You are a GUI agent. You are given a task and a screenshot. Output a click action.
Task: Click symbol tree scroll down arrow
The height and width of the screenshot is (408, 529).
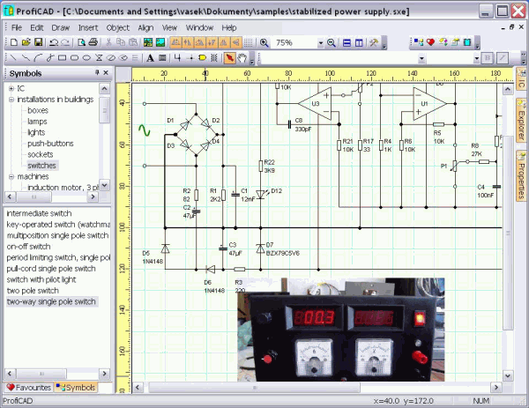(x=104, y=185)
